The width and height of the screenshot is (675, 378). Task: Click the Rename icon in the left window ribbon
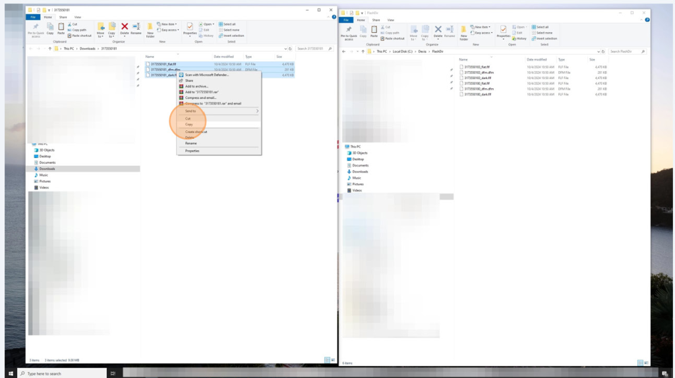(x=136, y=28)
